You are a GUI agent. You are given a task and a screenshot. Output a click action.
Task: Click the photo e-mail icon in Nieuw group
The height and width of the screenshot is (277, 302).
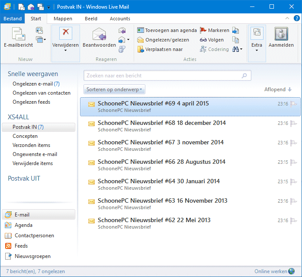point(39,30)
